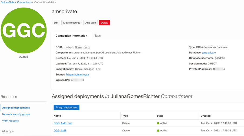Click the green Active status dot for OGG_AMS

coord(158,131)
